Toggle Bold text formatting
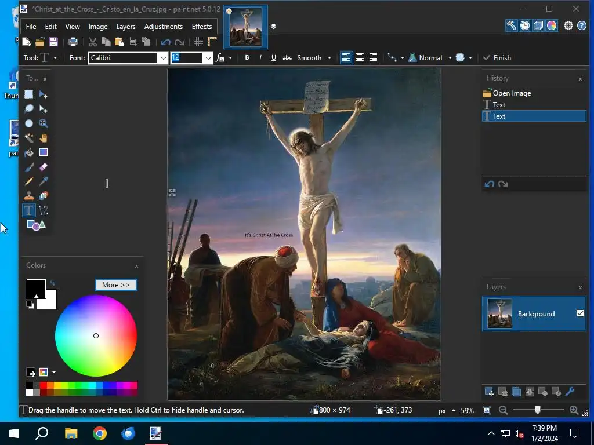594x445 pixels. pyautogui.click(x=247, y=57)
